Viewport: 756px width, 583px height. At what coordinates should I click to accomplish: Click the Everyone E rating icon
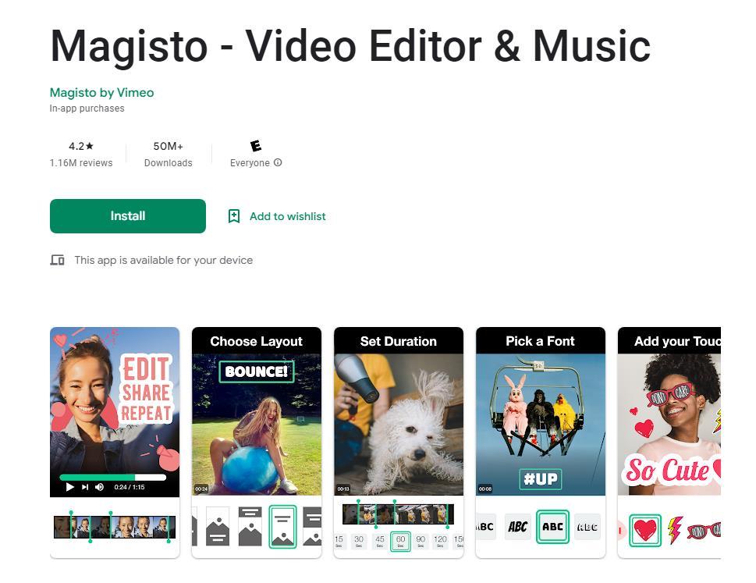point(256,146)
